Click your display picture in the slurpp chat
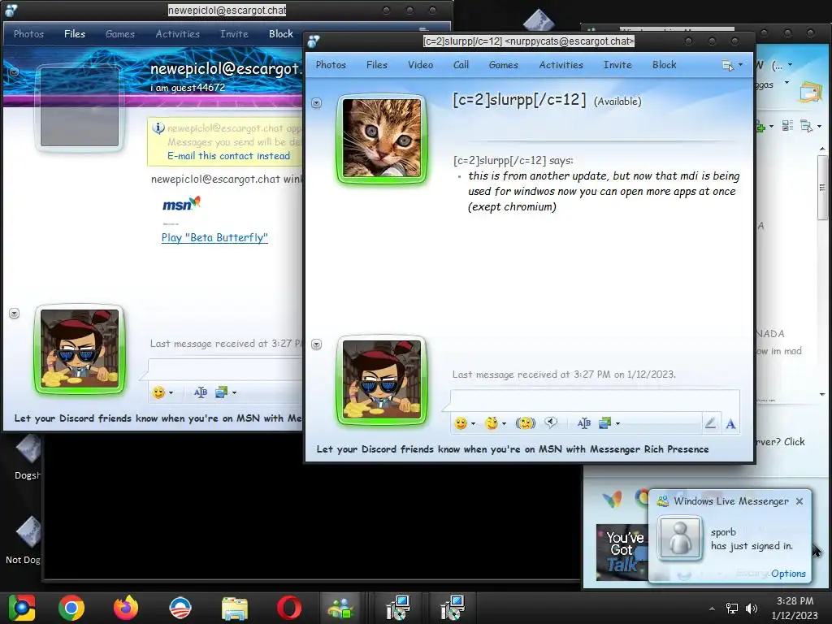Screen dimensions: 832x624 pyautogui.click(x=382, y=379)
